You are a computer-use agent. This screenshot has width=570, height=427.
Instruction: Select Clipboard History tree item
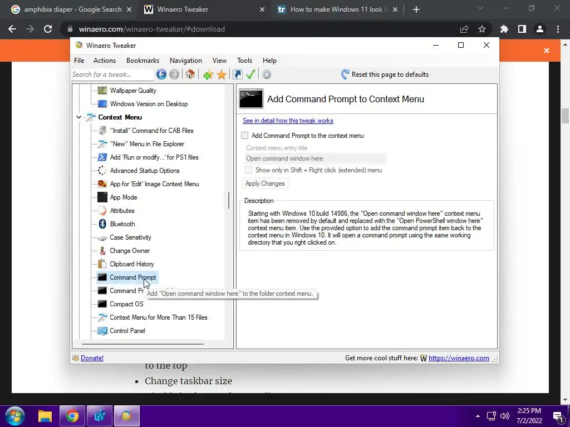click(131, 264)
